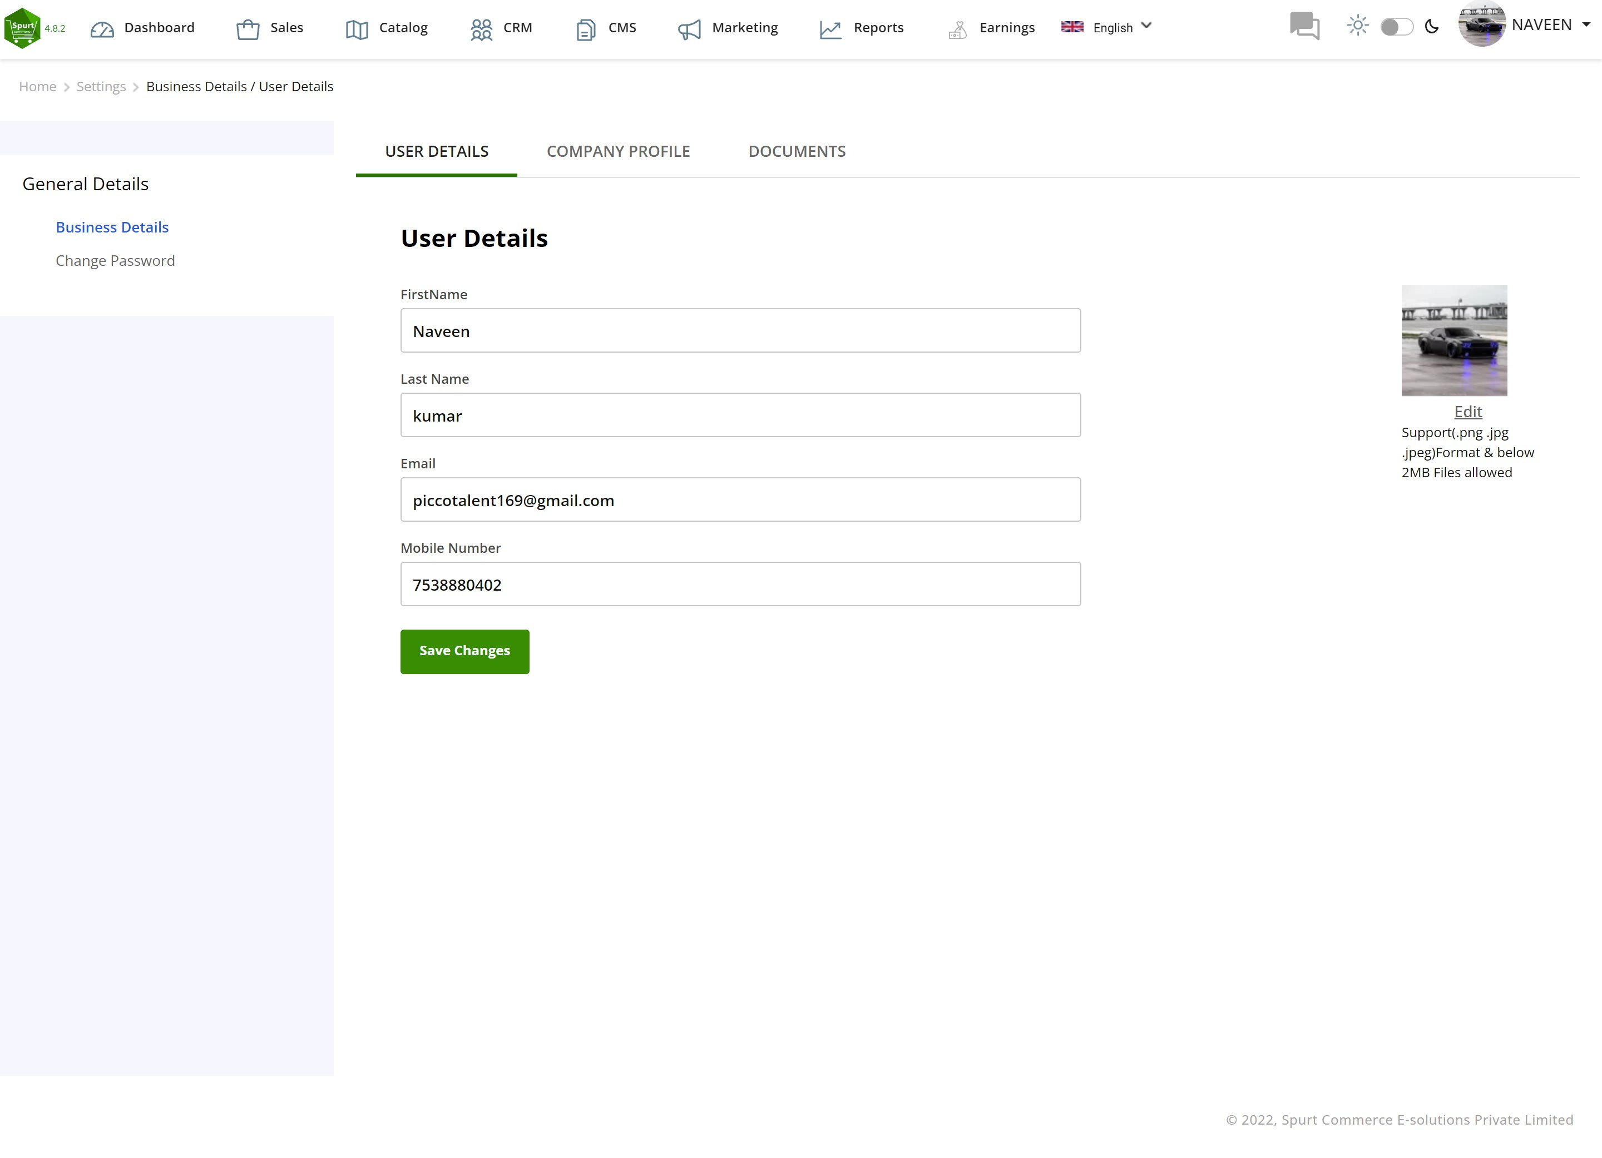Open the Dashboard menu
The height and width of the screenshot is (1158, 1602).
coord(159,28)
